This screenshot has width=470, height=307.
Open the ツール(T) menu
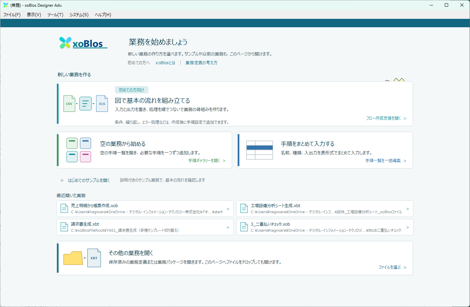pyautogui.click(x=55, y=15)
